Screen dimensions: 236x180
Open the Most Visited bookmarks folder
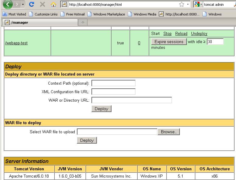click(x=15, y=14)
